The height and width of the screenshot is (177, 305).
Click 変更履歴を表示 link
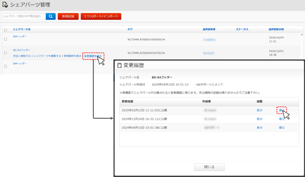click(x=93, y=56)
